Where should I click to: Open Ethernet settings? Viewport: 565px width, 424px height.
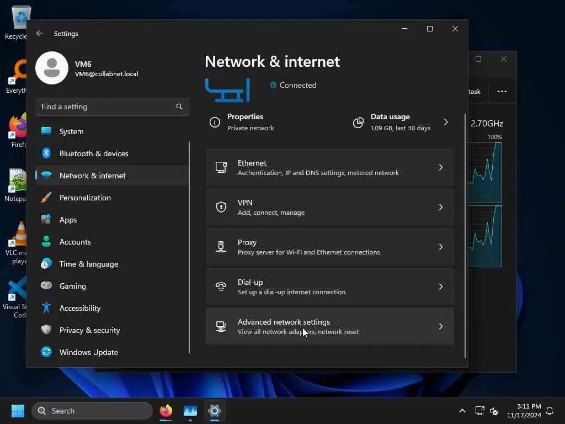(x=330, y=167)
